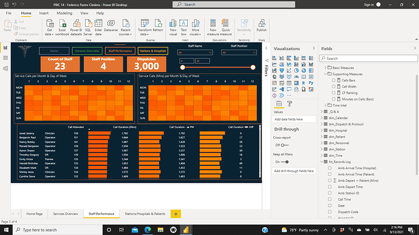The image size is (419, 235).
Task: Switch to the Services Overview page tab
Action: [x=66, y=214]
